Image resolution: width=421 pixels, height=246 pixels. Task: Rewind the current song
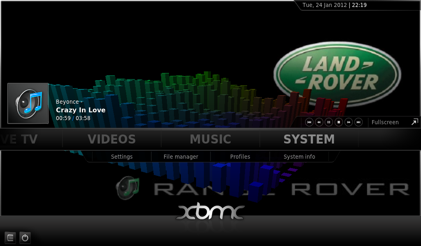point(319,122)
